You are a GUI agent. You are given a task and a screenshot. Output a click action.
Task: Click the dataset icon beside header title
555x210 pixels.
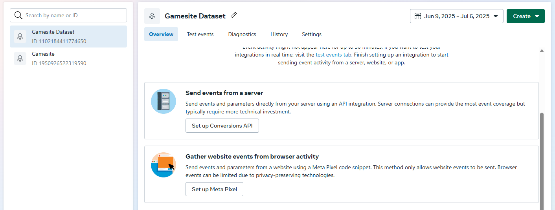(152, 16)
